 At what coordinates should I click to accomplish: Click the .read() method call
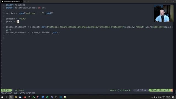pyautogui.click(x=49, y=13)
